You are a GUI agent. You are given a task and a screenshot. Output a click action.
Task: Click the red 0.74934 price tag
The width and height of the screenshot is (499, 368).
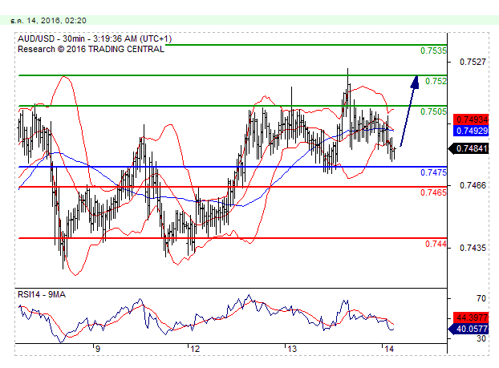(x=471, y=119)
